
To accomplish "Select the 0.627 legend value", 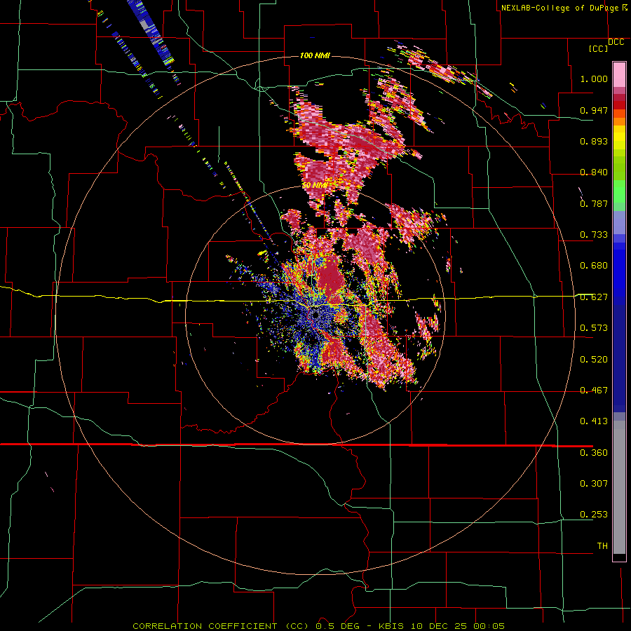I will [x=594, y=297].
